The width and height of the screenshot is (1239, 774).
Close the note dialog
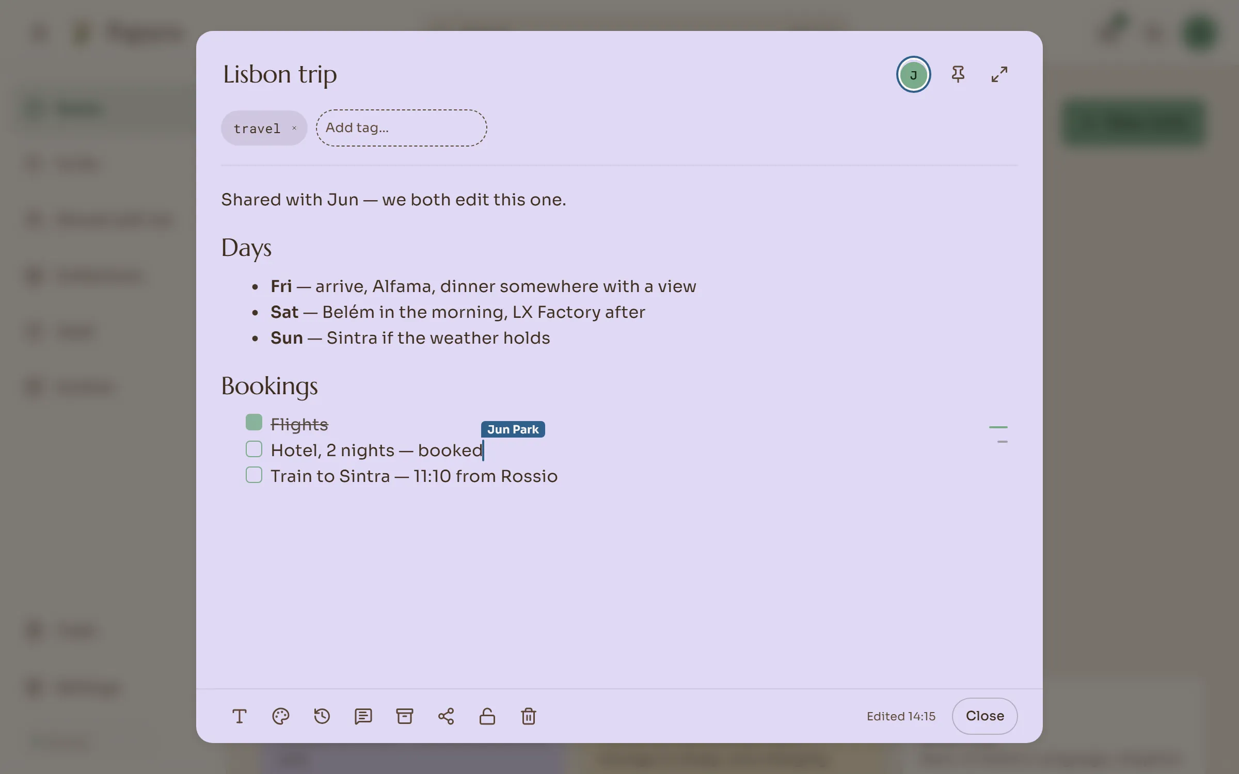pyautogui.click(x=984, y=716)
